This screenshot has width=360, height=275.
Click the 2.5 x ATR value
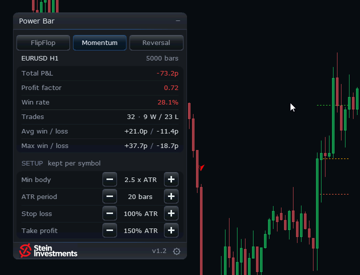coord(140,179)
